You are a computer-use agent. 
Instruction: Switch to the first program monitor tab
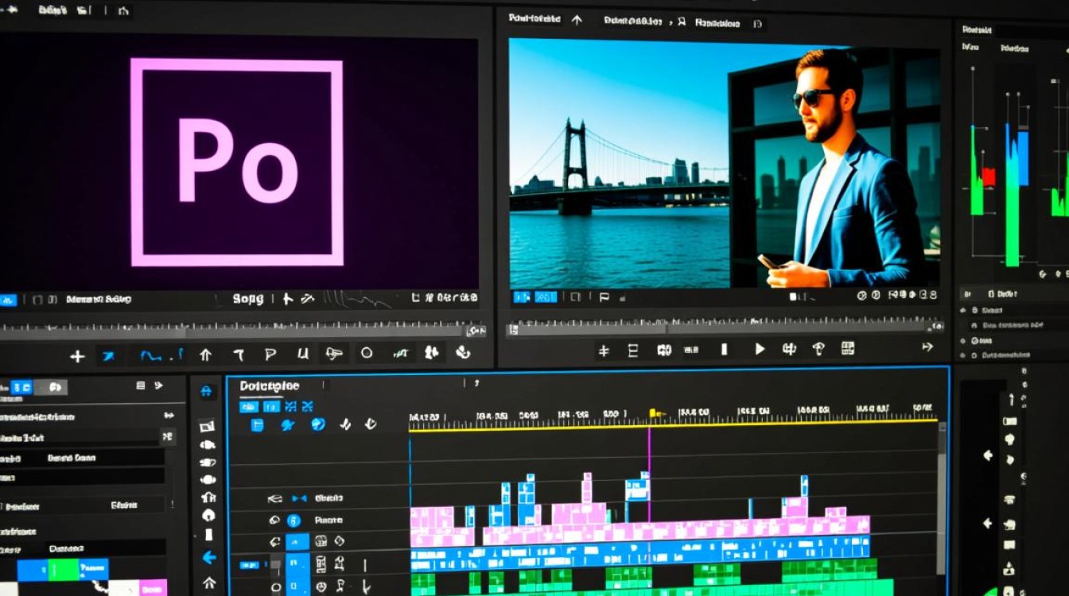coord(534,19)
